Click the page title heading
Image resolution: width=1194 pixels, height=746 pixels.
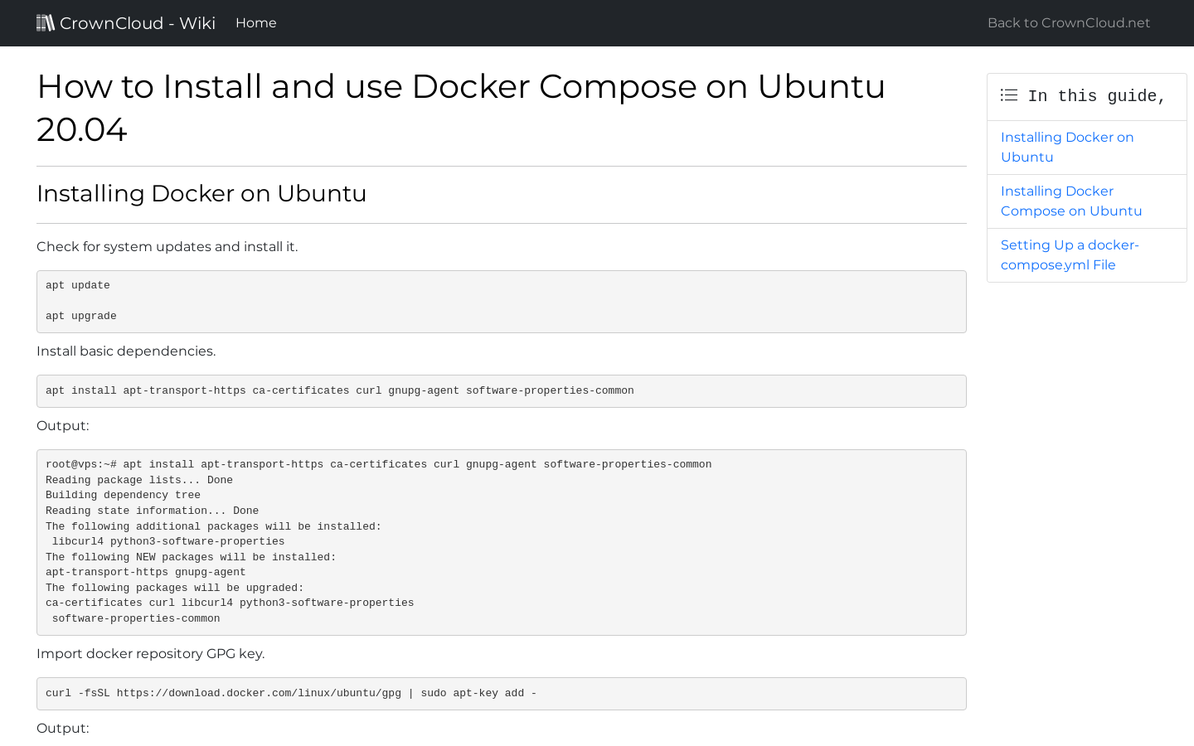point(461,108)
